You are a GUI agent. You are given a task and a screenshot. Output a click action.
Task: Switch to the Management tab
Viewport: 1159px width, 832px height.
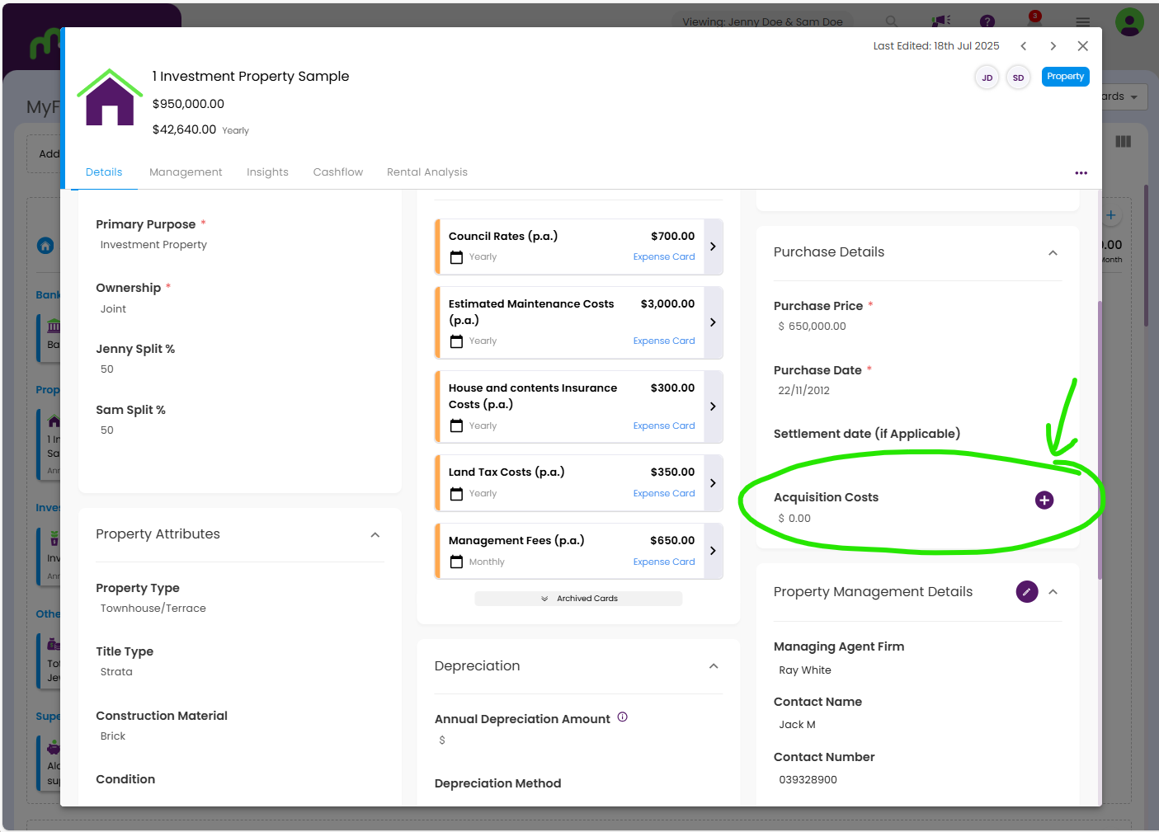(x=186, y=172)
